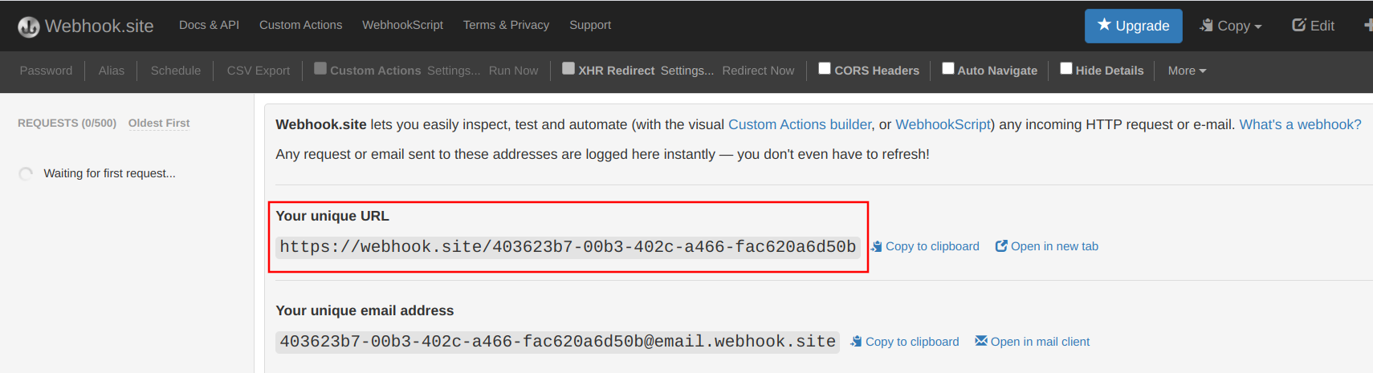Click the Open in new tab icon
This screenshot has height=373, width=1373.
click(x=1001, y=246)
